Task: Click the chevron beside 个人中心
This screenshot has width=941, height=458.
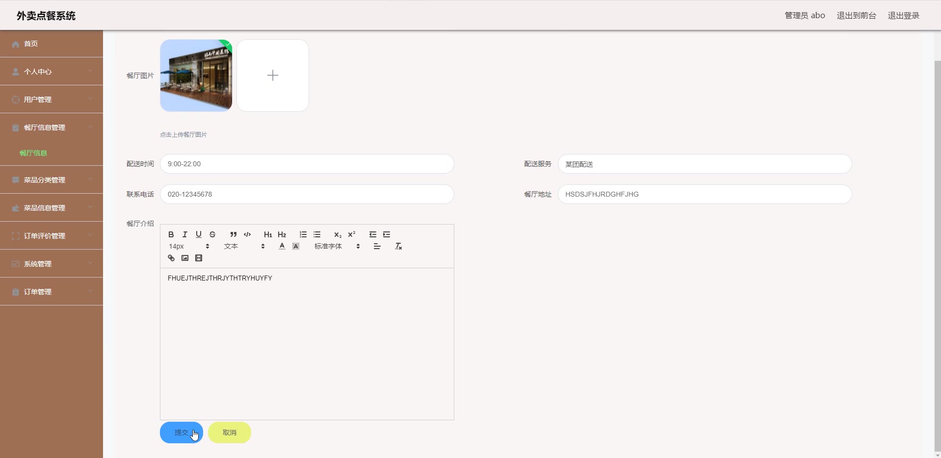Action: click(x=90, y=71)
